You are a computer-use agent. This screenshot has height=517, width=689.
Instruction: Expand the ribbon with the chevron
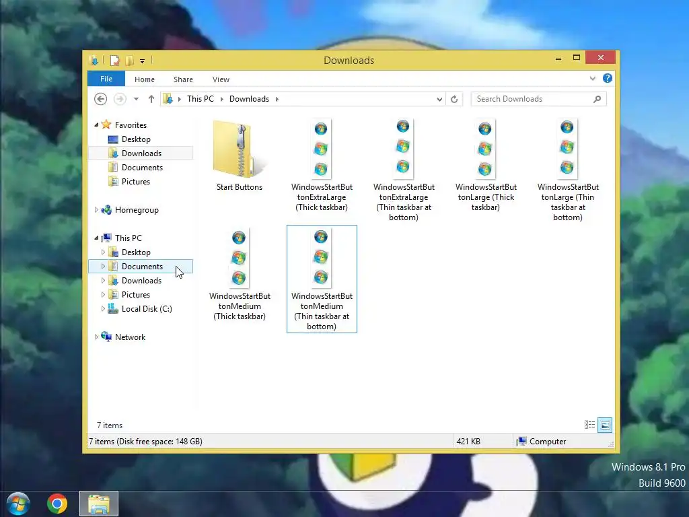pos(592,78)
